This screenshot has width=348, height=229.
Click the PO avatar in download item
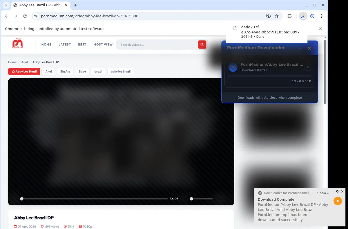233,67
